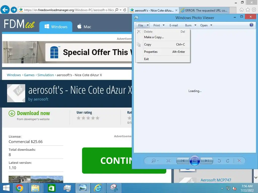Expand the address bar autocomplete dropdown arrow

click(x=121, y=10)
